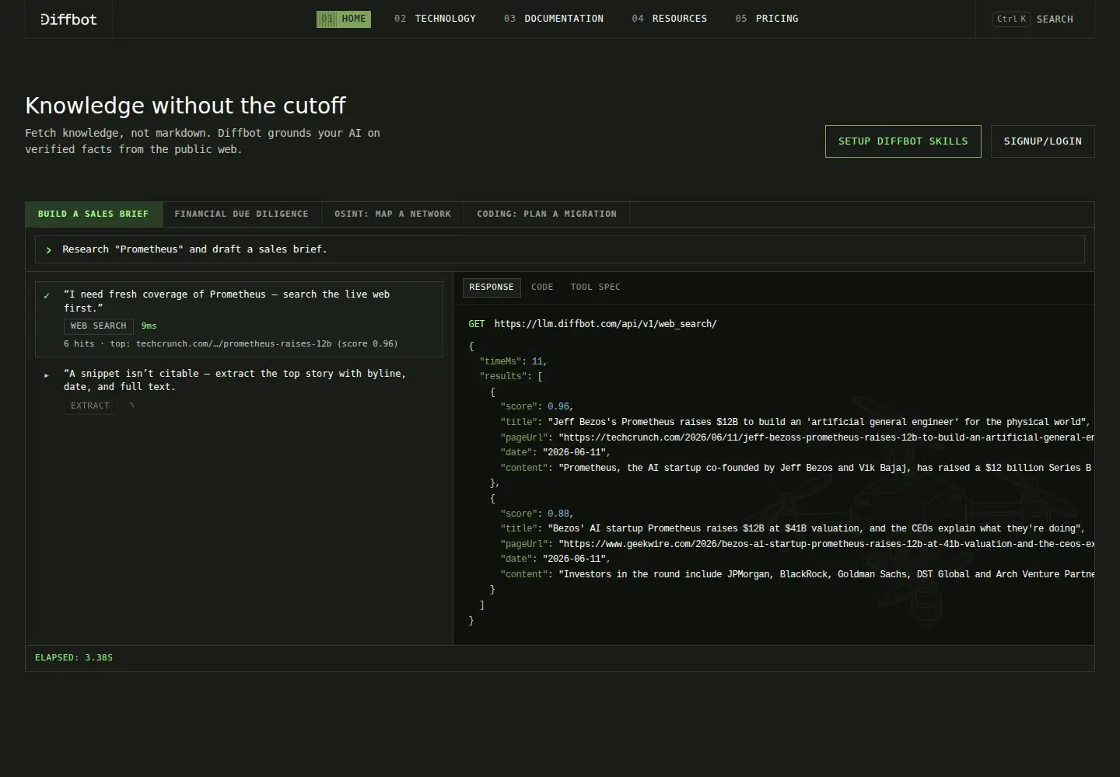
Task: Click the "ELAPSED: 3.38S" status text
Action: click(74, 658)
